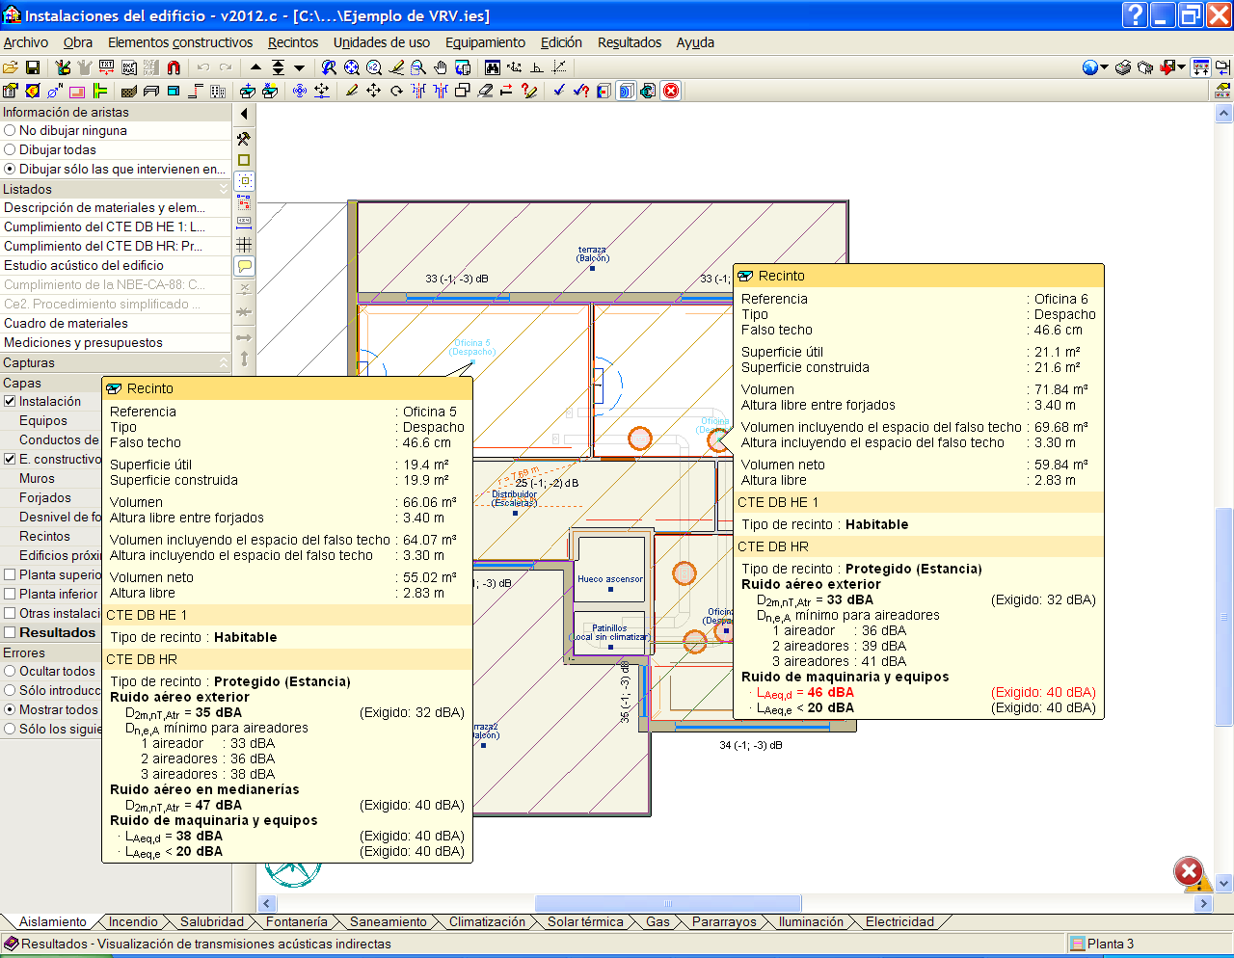1234x958 pixels.
Task: Switch to the Climatización tab
Action: [487, 922]
